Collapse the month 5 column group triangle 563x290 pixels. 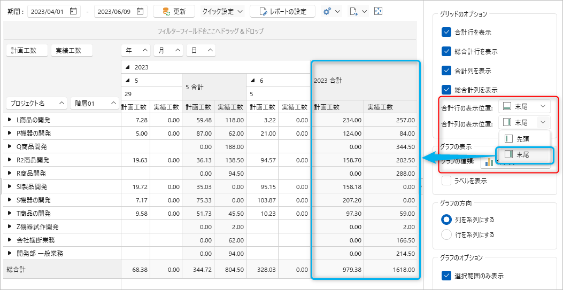[127, 81]
